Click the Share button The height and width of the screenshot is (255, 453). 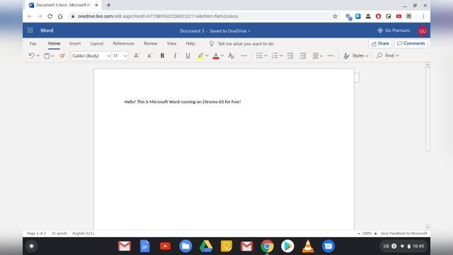click(x=380, y=43)
